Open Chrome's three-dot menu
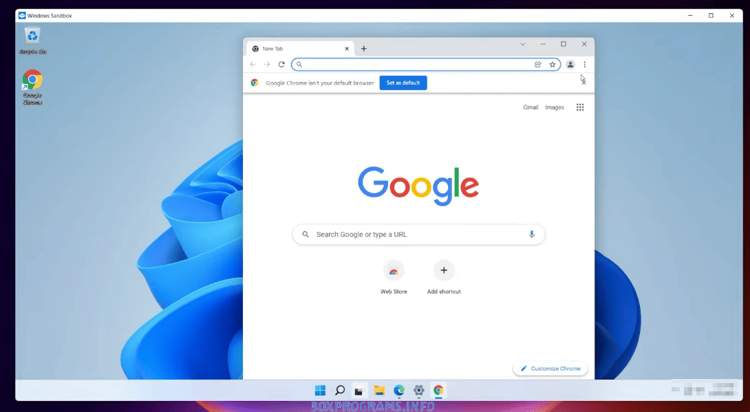 pyautogui.click(x=584, y=65)
